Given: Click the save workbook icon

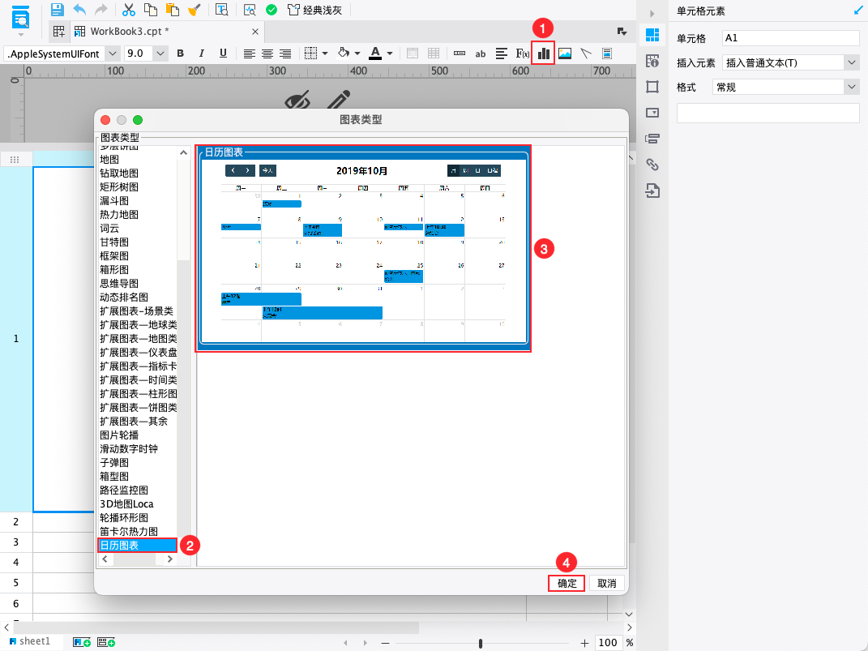Looking at the screenshot, I should [x=57, y=10].
